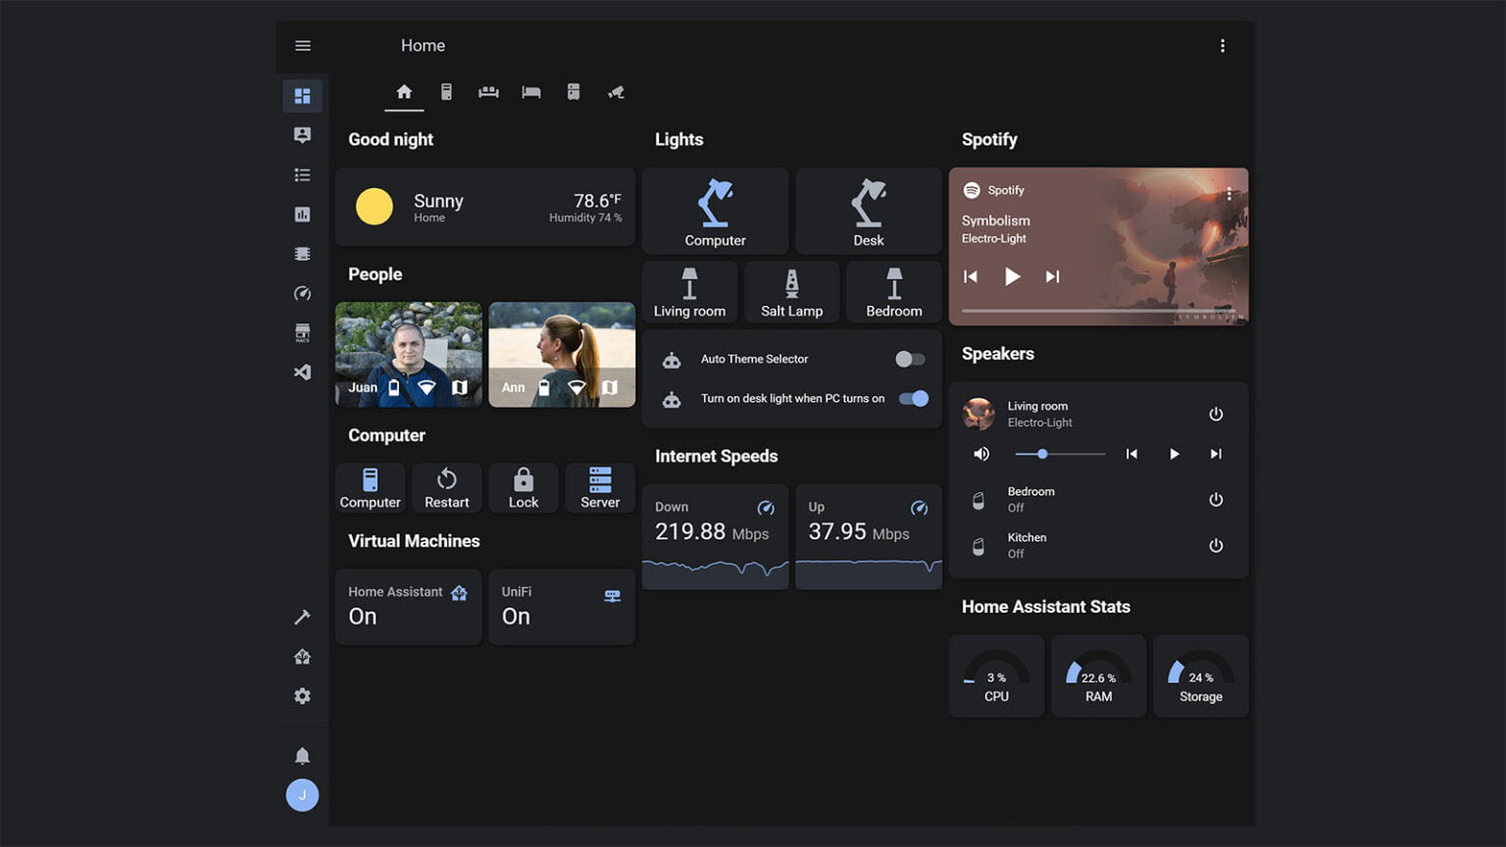This screenshot has width=1506, height=847.
Task: Open the History chart sidebar icon
Action: coord(302,214)
